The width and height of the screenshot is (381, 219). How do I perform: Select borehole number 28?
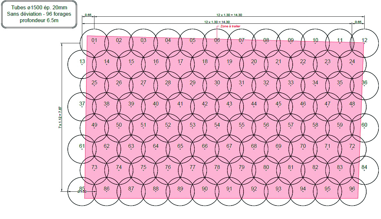coord(168,82)
